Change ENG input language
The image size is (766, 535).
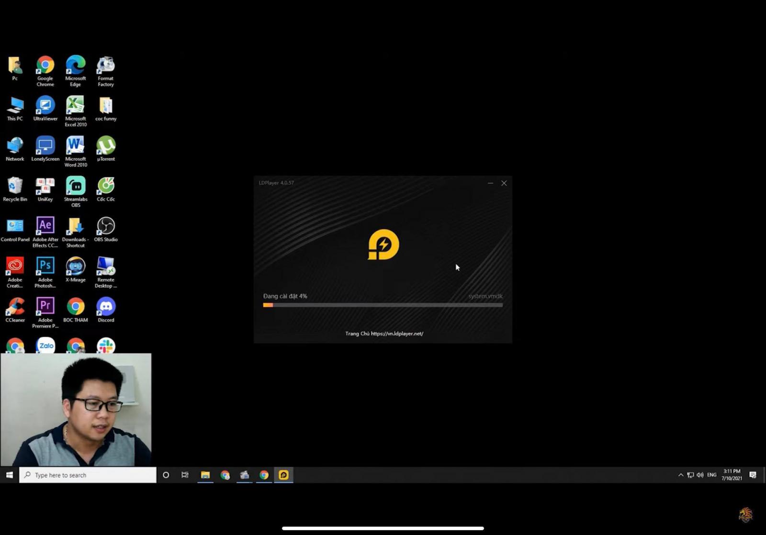pos(712,475)
